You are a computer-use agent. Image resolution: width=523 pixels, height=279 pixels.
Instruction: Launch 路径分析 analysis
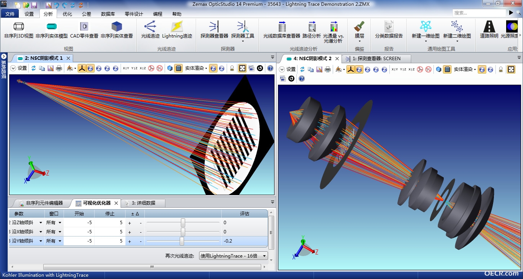tap(312, 30)
